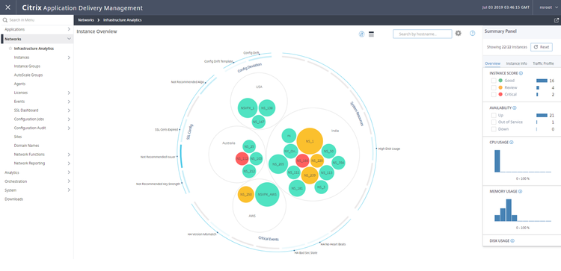Switch to the Instance Info tab
Screen dimensions: 561x271
[x=516, y=63]
